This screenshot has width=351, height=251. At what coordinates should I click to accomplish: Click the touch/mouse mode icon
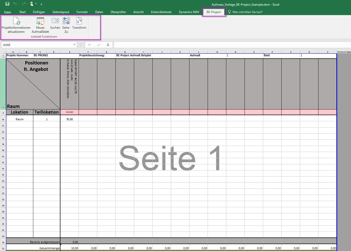31,4
